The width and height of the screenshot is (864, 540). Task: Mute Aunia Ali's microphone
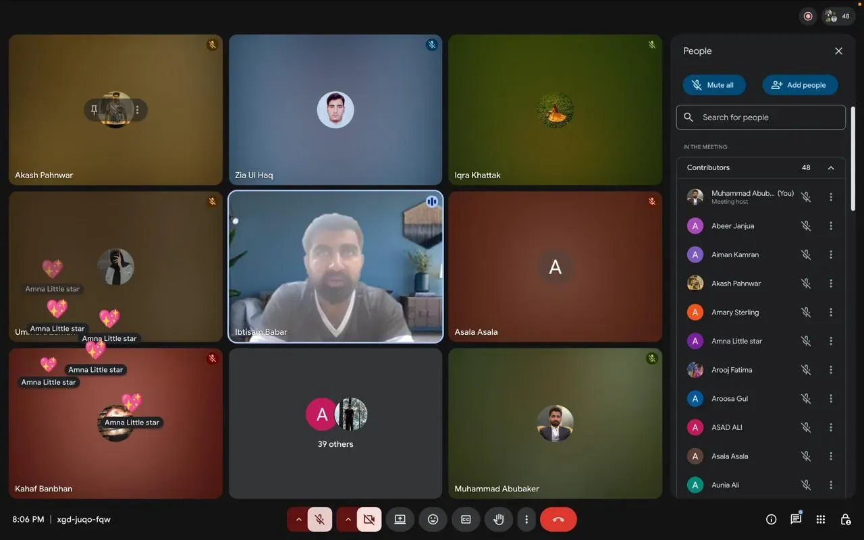coord(806,485)
